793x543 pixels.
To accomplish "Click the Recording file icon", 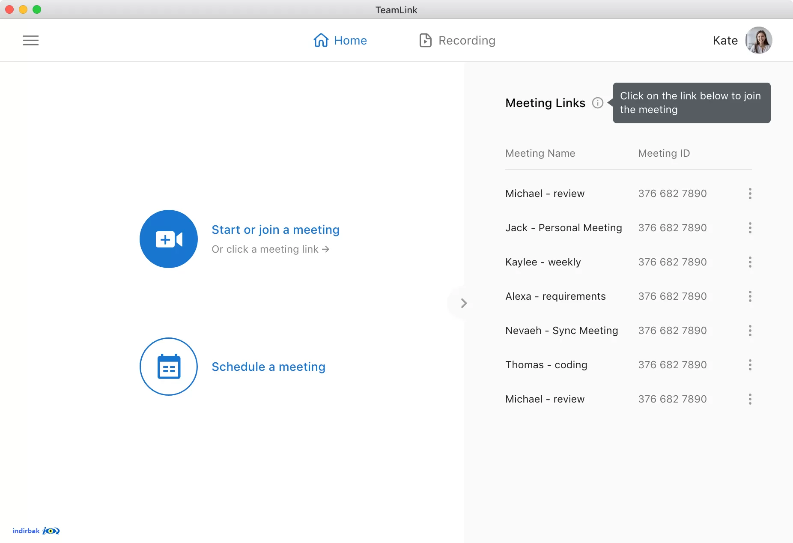I will 425,40.
